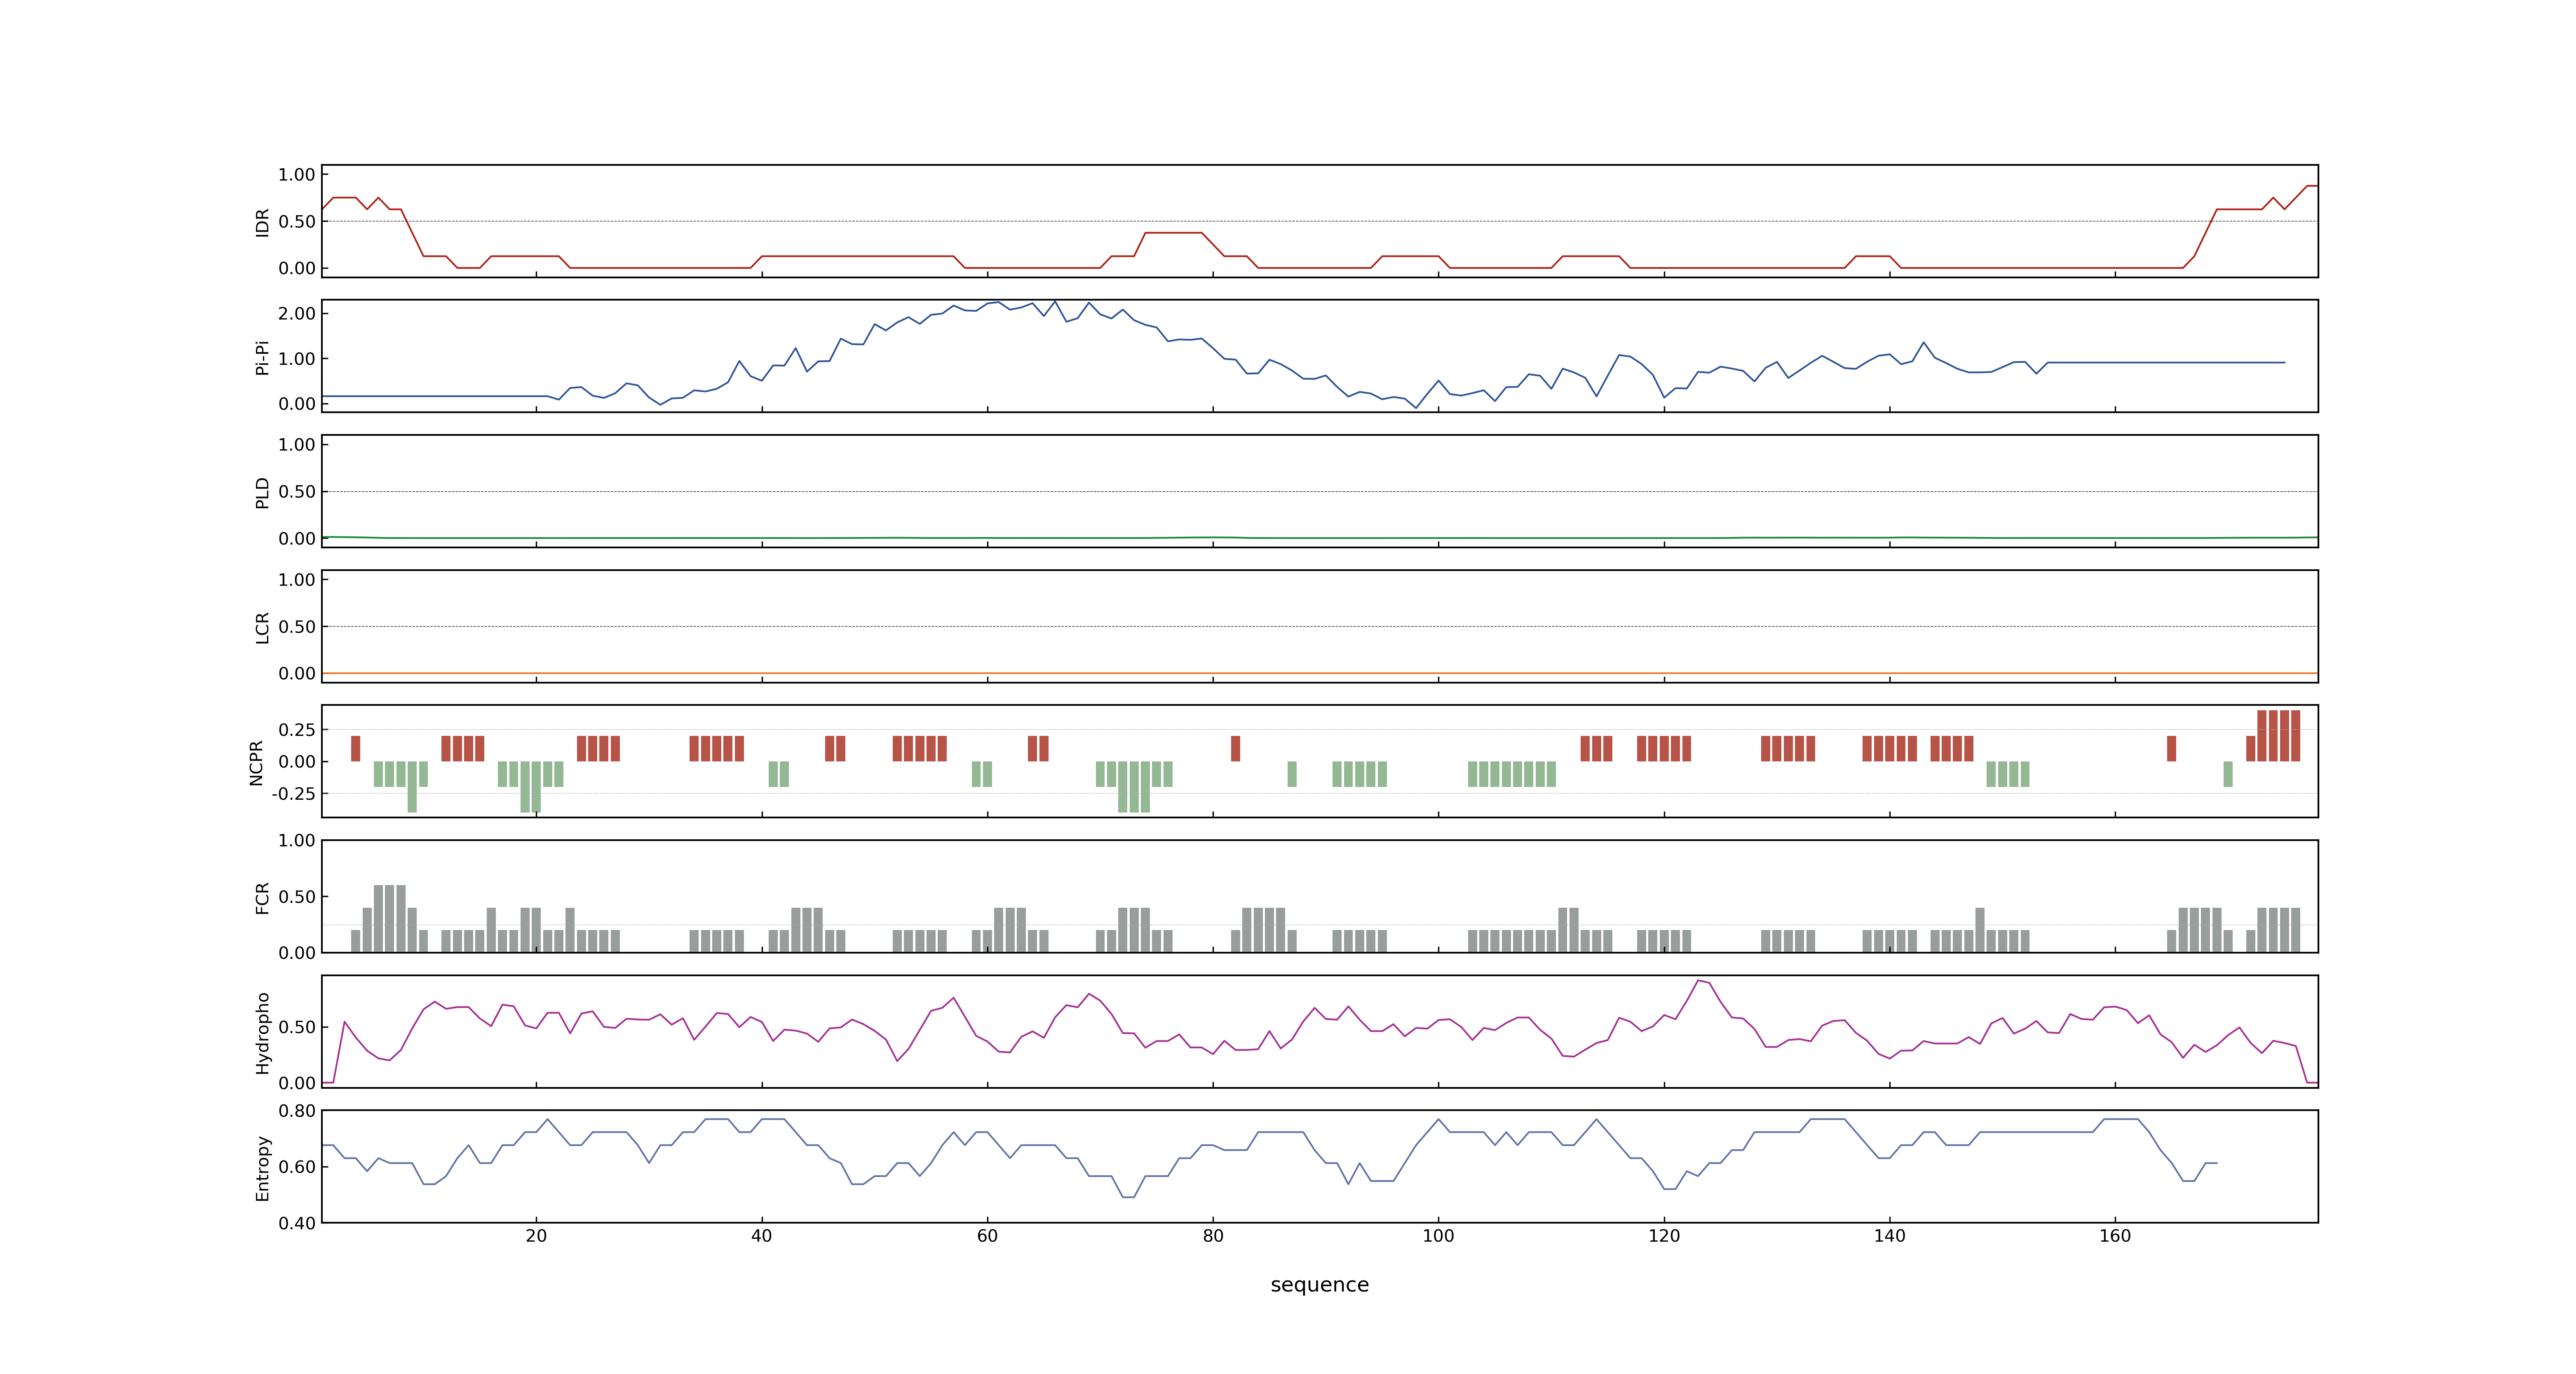
Task: Click the Pi-Pi y-axis label
Action: 262,357
